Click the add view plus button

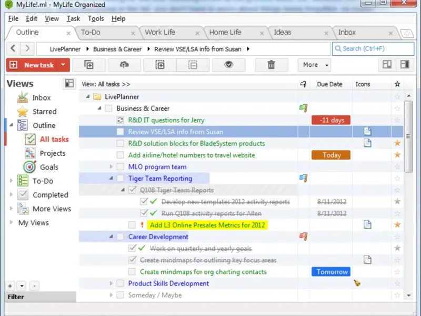(10, 286)
